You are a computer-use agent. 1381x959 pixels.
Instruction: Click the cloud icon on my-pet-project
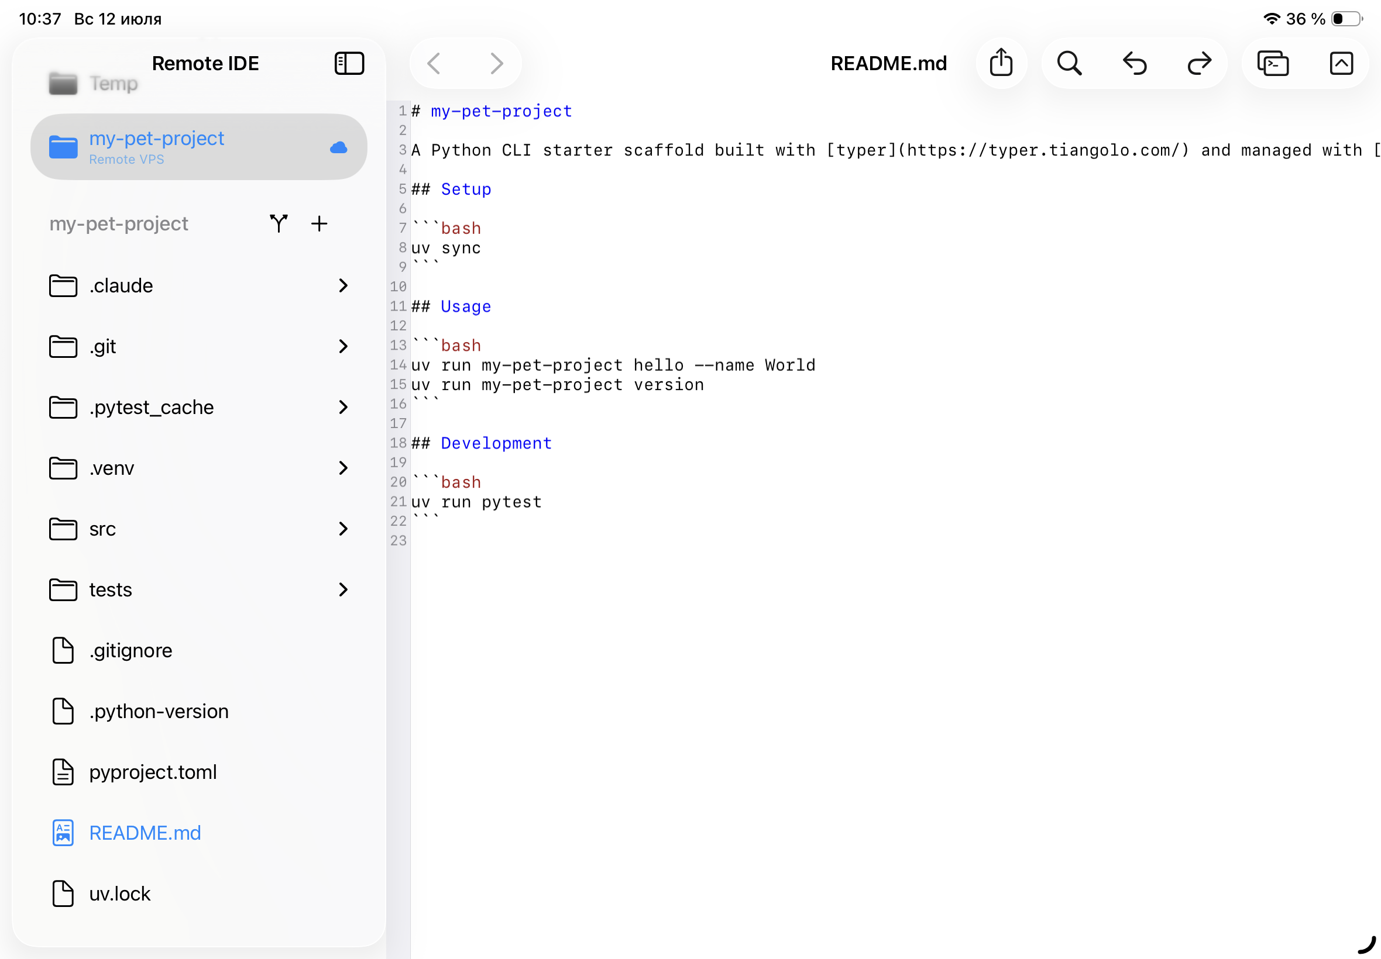[x=338, y=147]
